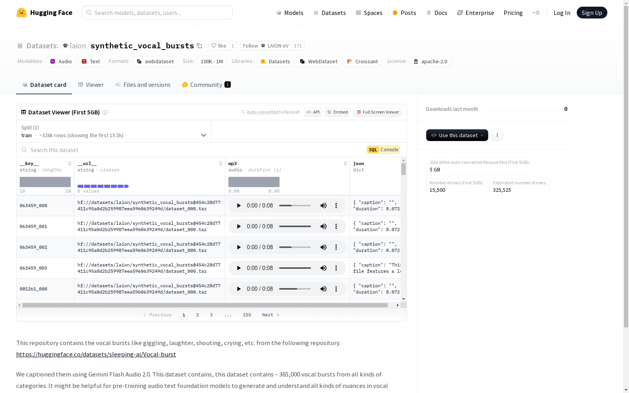Go to Models in top navigation
This screenshot has width=629, height=393.
(290, 13)
